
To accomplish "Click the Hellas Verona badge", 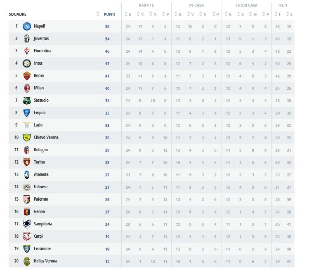I will (x=27, y=261).
